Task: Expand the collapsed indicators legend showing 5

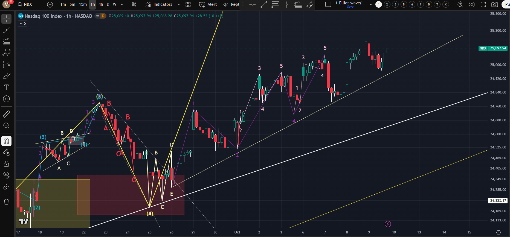Action: [23, 24]
